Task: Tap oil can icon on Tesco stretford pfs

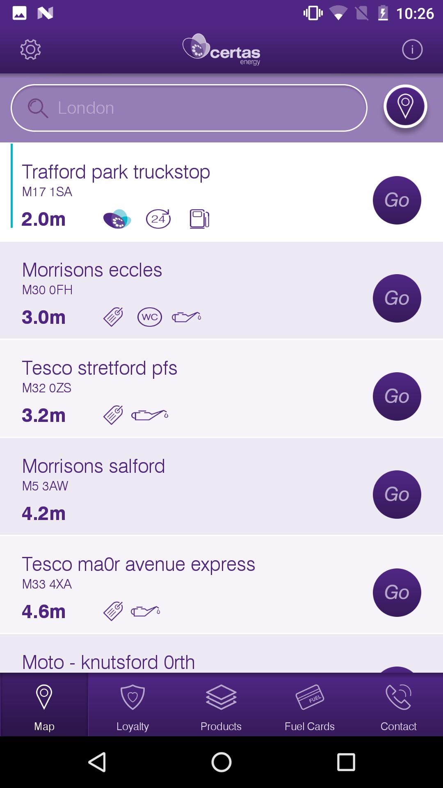Action: pyautogui.click(x=150, y=415)
